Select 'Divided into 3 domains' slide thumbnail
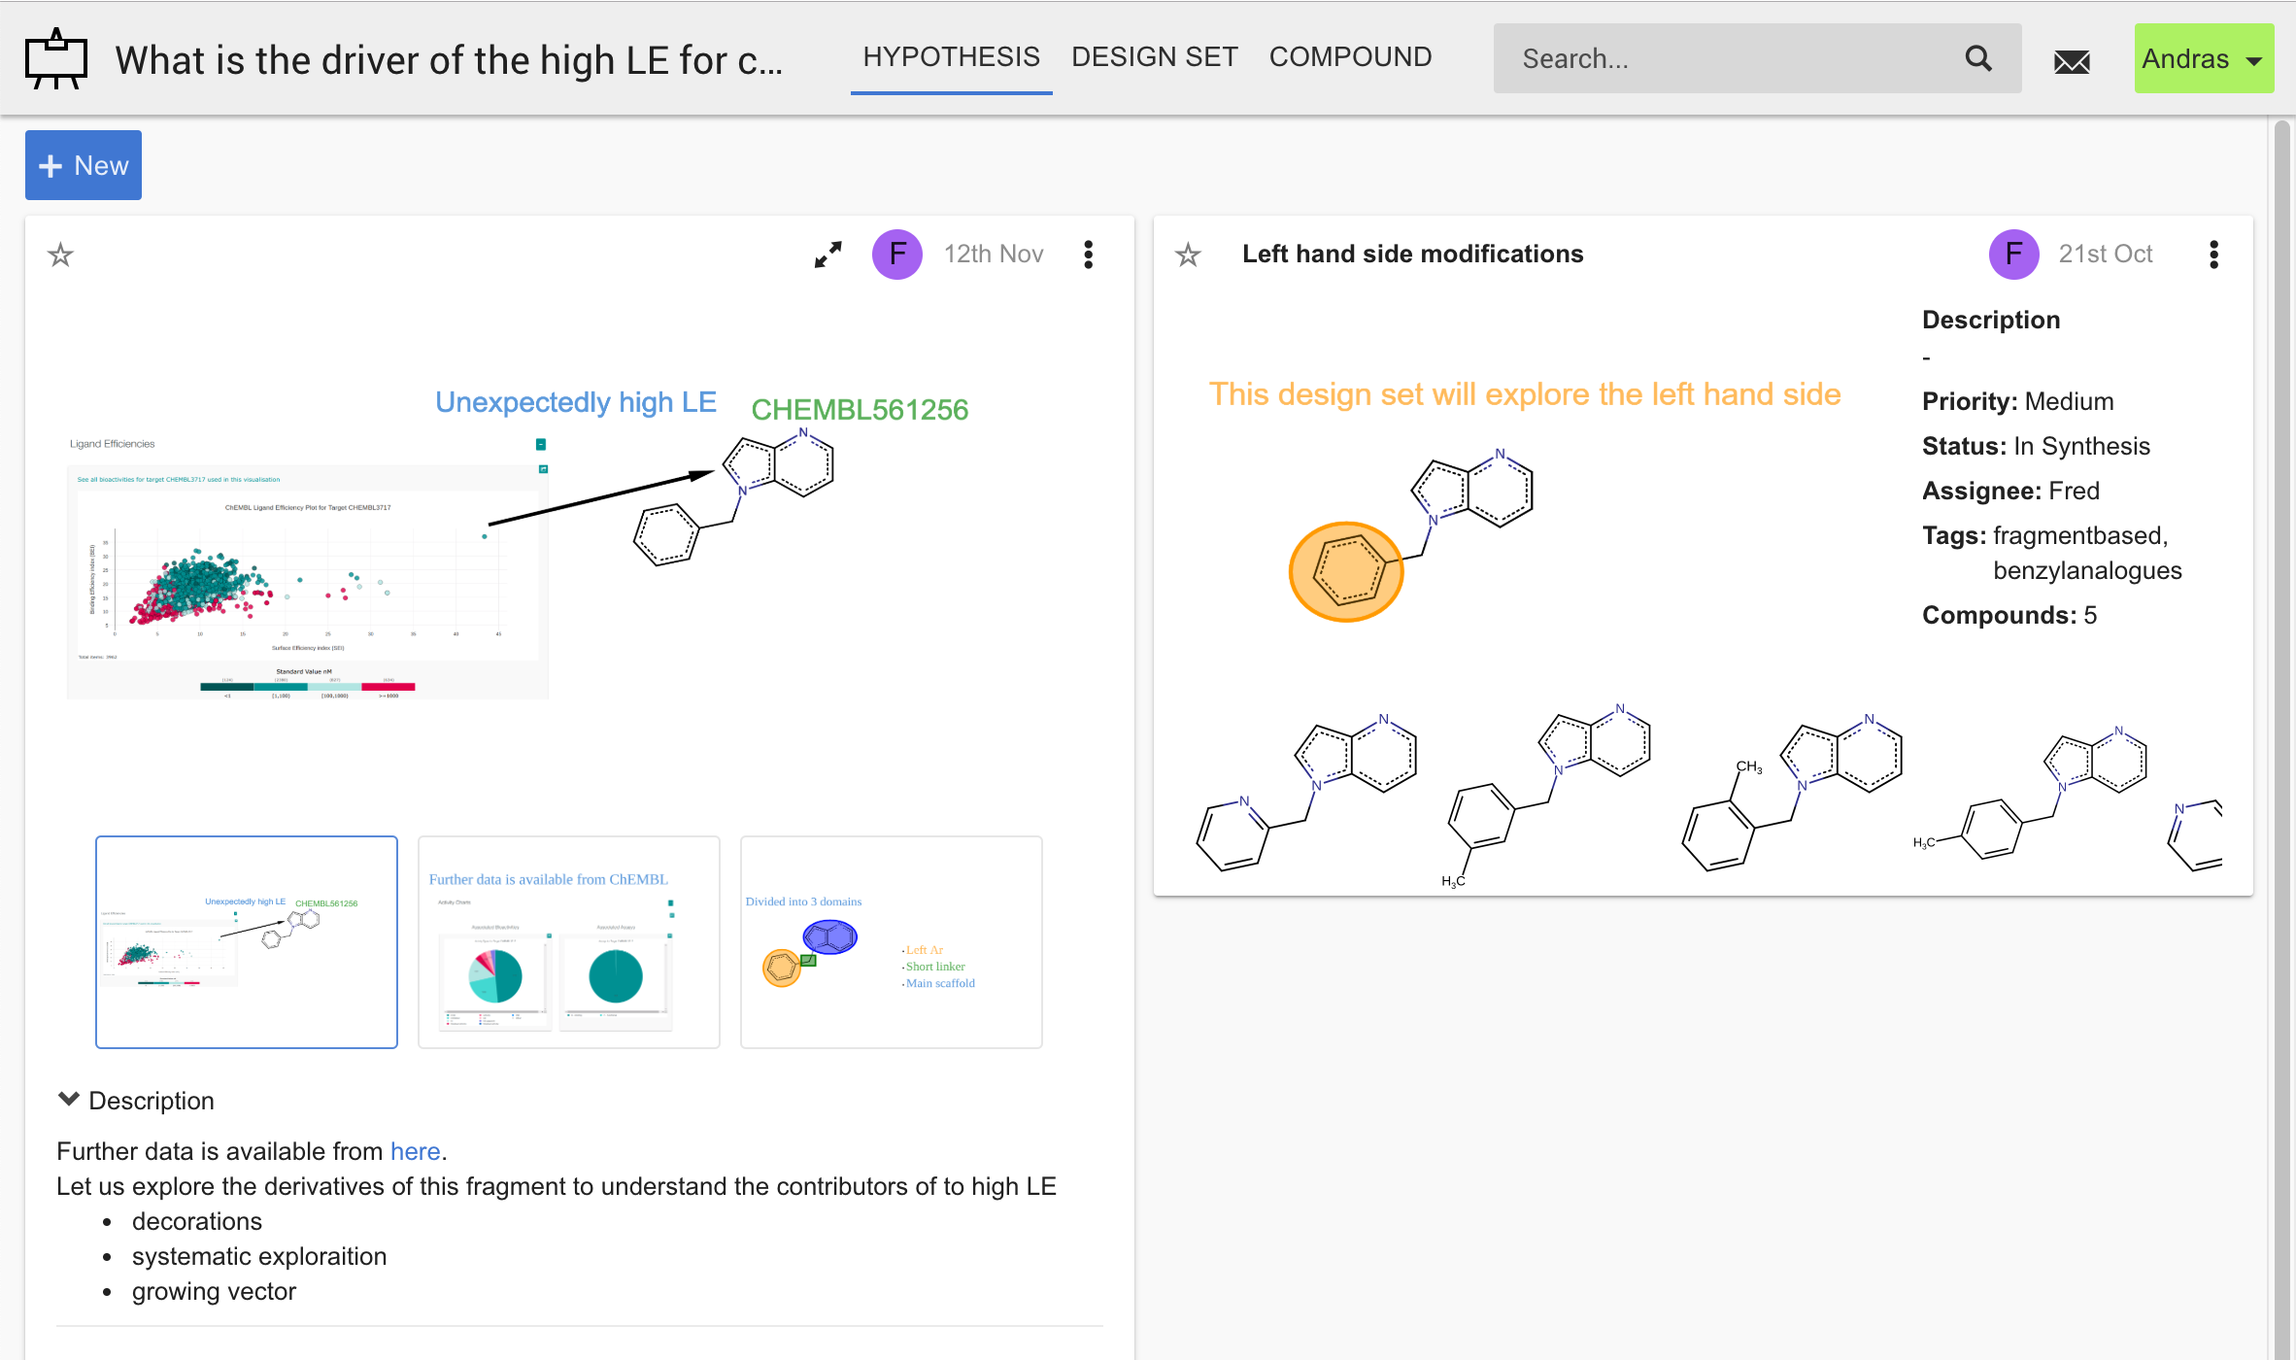 [x=891, y=941]
